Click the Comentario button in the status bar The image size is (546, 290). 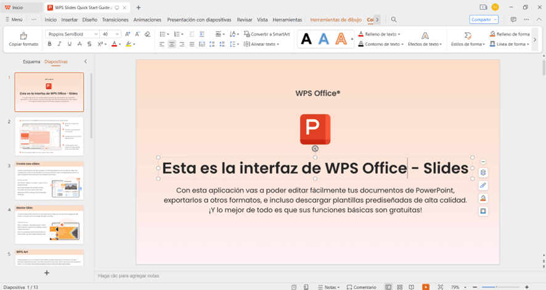point(362,287)
